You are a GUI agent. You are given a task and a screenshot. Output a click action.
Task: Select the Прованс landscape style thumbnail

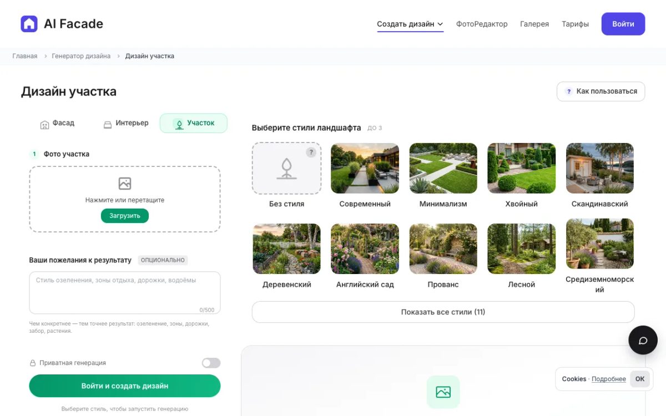coord(443,248)
